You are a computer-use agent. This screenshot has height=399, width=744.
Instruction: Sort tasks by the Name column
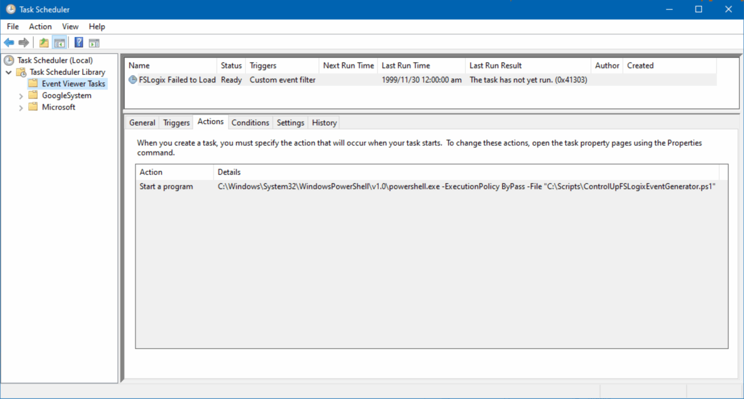(x=139, y=65)
